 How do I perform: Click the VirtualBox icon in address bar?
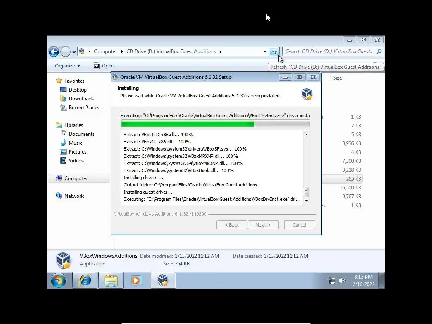(x=81, y=51)
